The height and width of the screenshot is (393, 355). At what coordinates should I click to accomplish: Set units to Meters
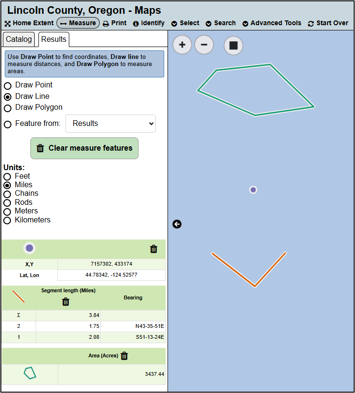tap(7, 211)
